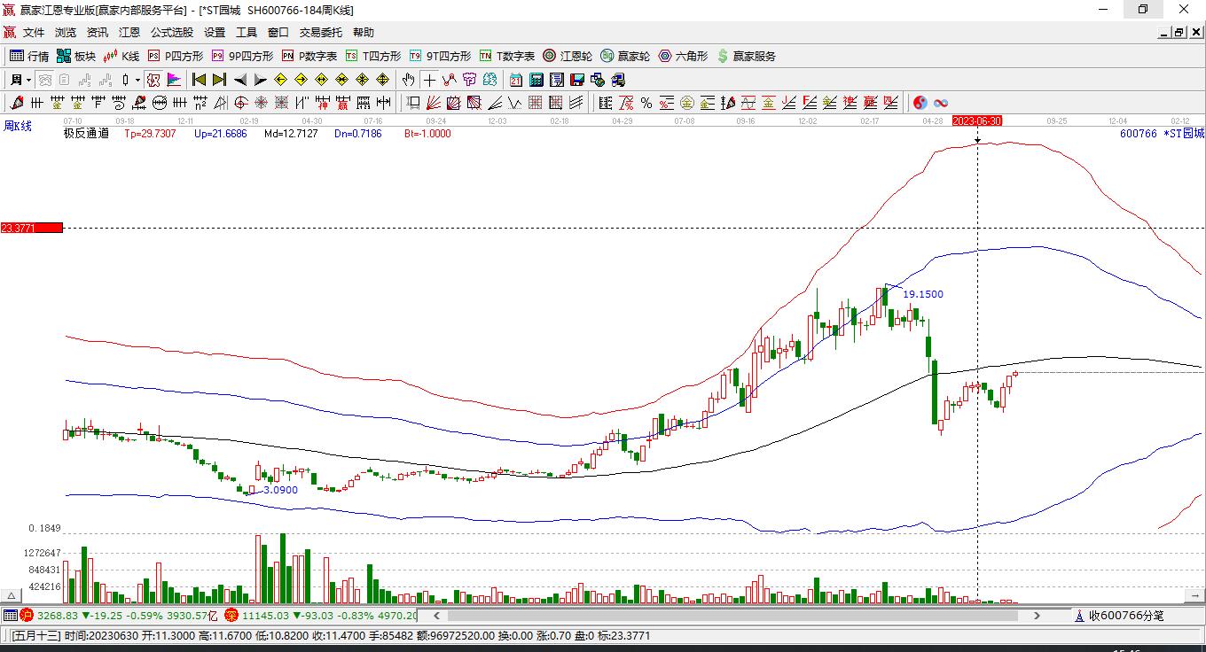1206x652 pixels.
Task: Toggle the crosshair cursor
Action: tap(429, 80)
